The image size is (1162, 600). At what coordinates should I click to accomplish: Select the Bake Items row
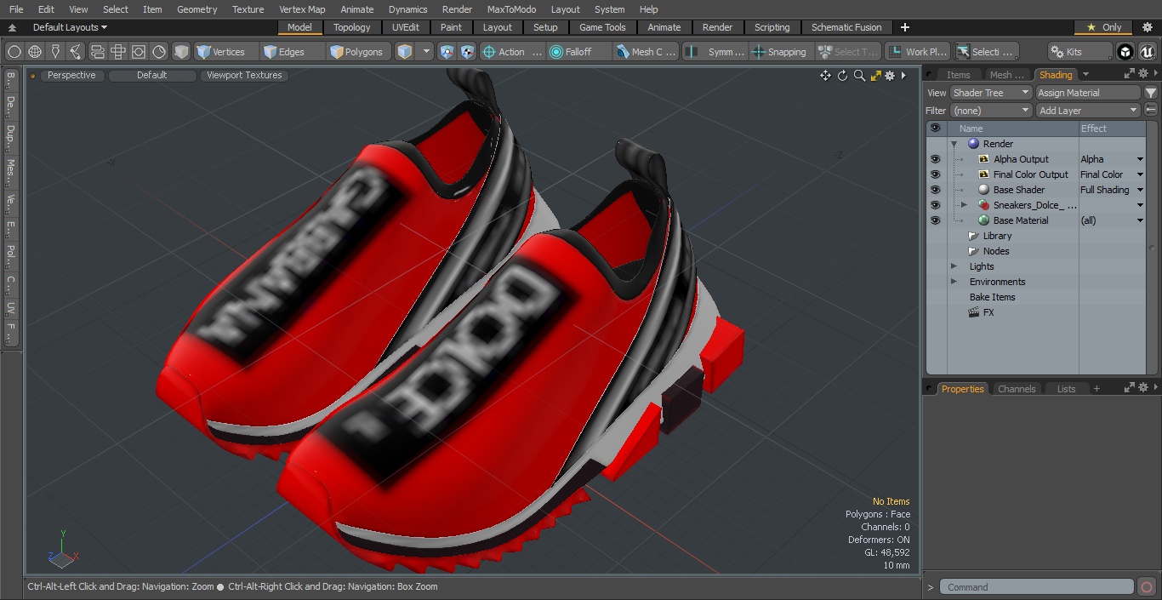point(992,297)
